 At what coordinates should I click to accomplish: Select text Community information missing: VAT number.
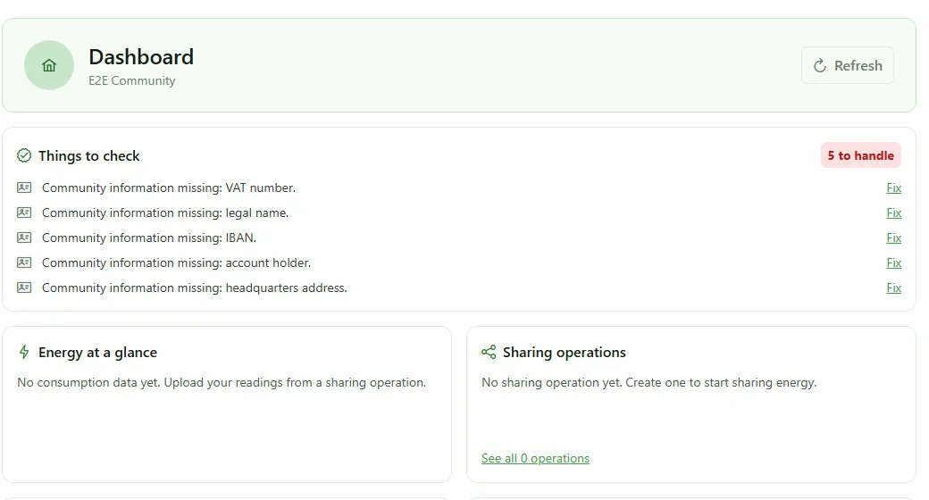(168, 187)
